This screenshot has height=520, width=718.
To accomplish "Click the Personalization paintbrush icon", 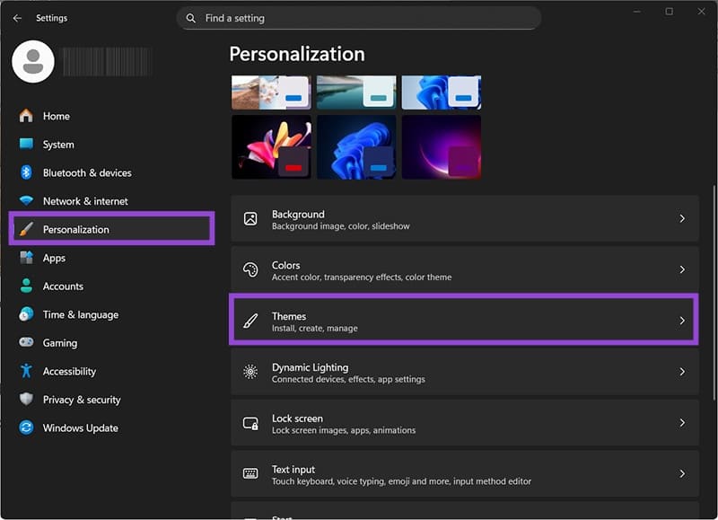I will pos(26,229).
